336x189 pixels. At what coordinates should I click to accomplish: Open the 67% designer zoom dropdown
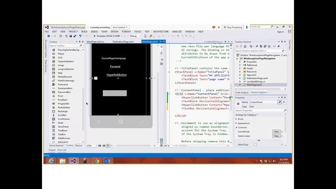(92, 146)
